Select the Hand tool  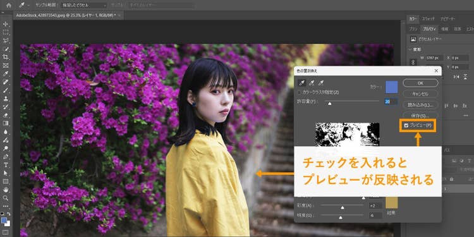click(x=6, y=190)
